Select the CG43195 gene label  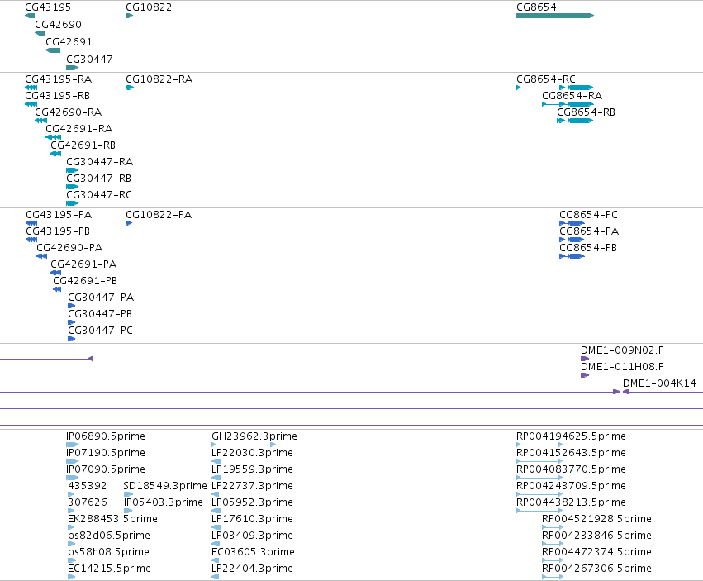coord(48,7)
